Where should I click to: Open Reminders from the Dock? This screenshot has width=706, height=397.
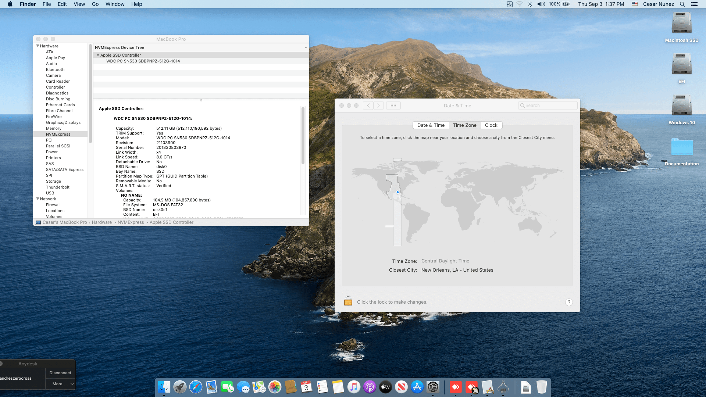point(322,387)
